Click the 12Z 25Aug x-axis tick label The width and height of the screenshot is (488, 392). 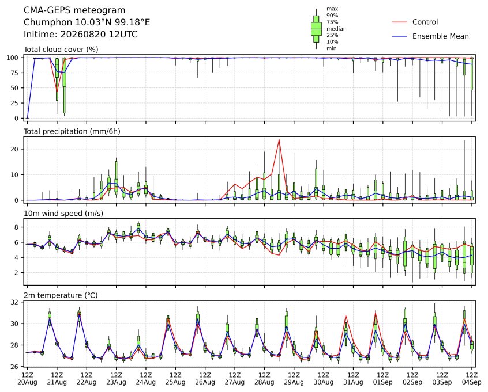175,379
